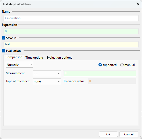The image size is (142, 139).
Task: Click the Cancel button
Action: pos(129,134)
